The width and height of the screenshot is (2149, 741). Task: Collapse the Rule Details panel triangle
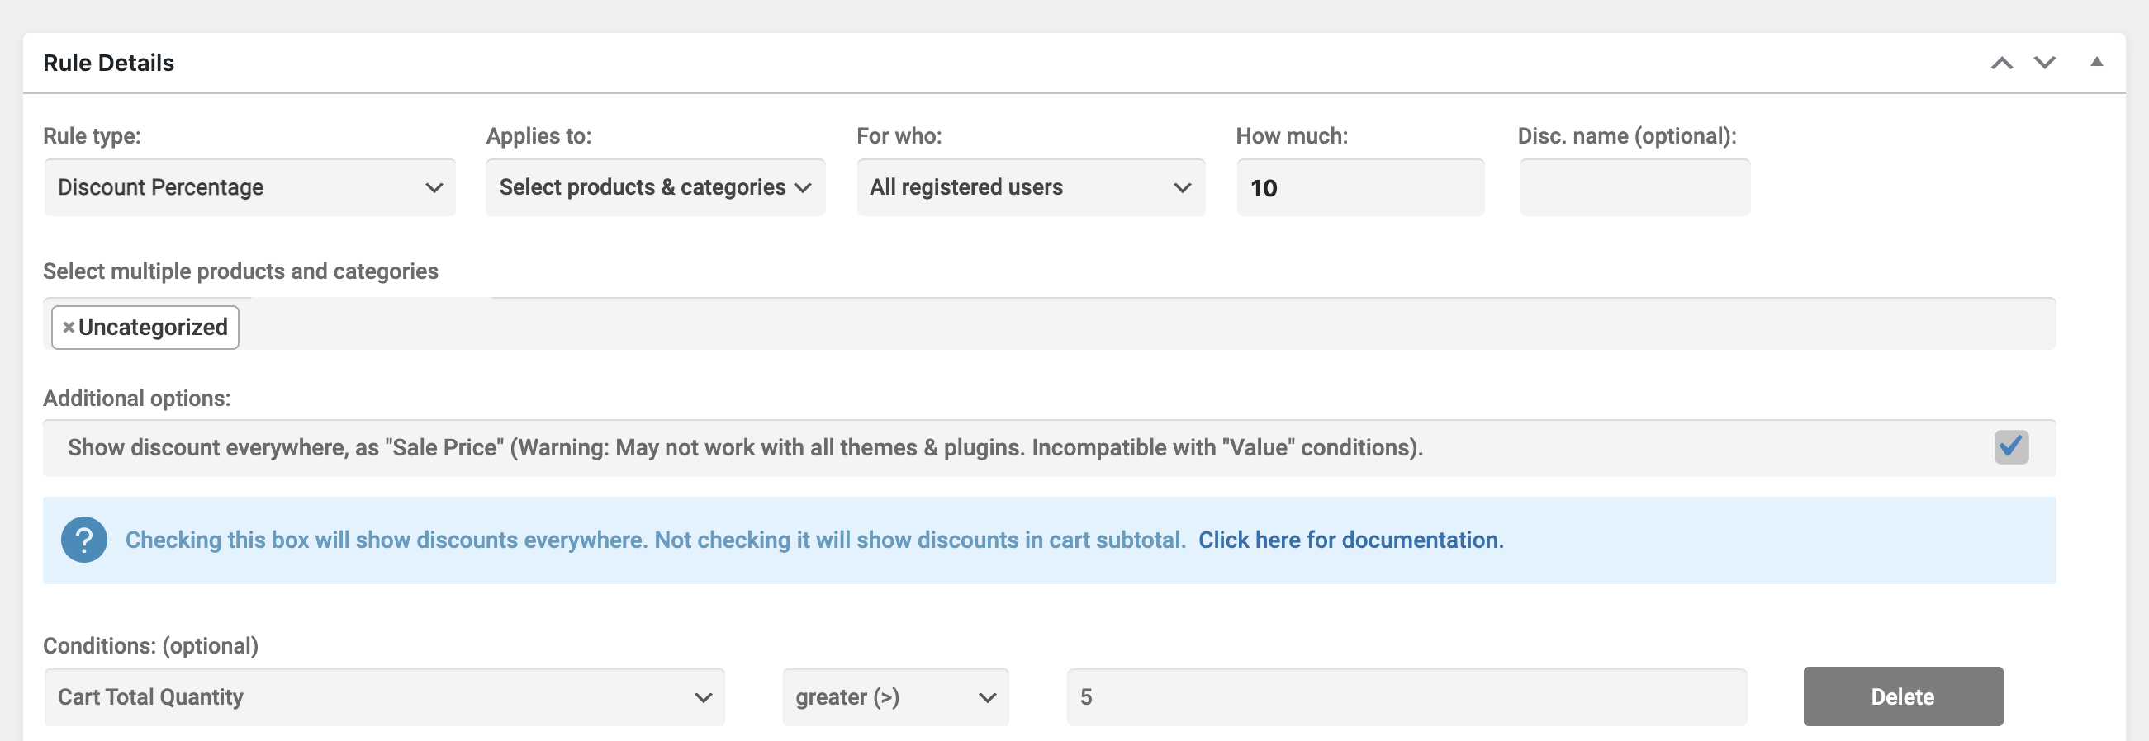[2095, 62]
